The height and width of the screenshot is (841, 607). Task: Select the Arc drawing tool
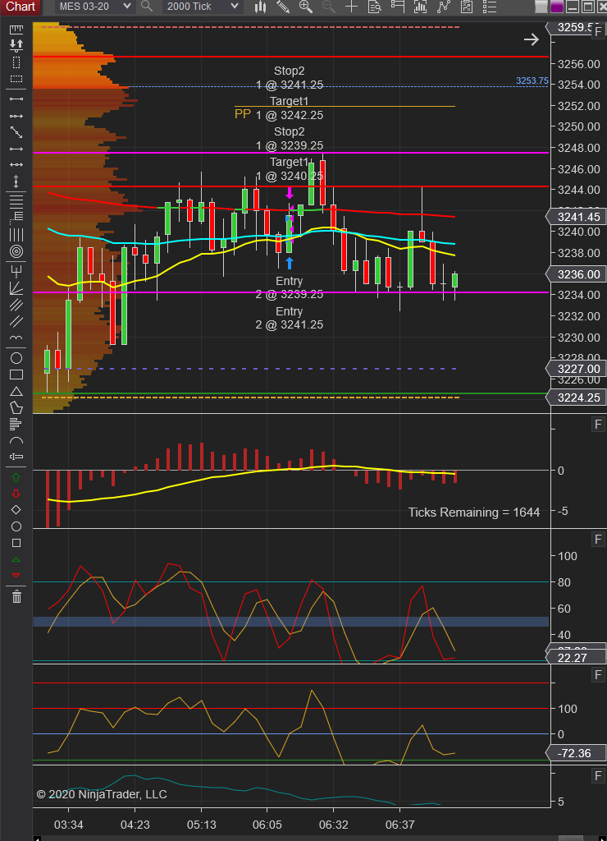click(x=16, y=441)
